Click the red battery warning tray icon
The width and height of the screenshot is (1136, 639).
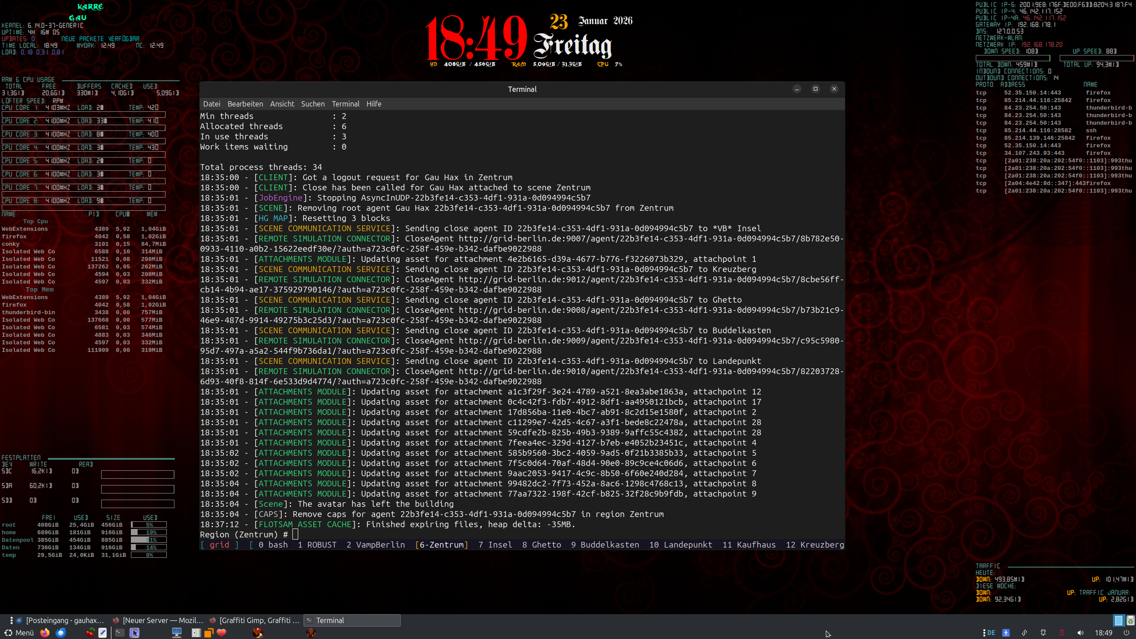tap(1061, 633)
